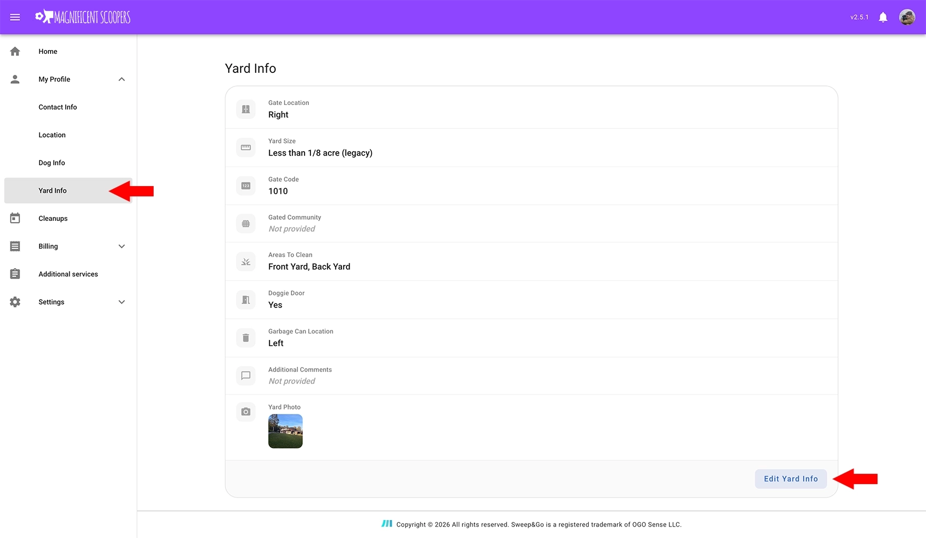Click the Magnificent Scoopers logo

83,17
